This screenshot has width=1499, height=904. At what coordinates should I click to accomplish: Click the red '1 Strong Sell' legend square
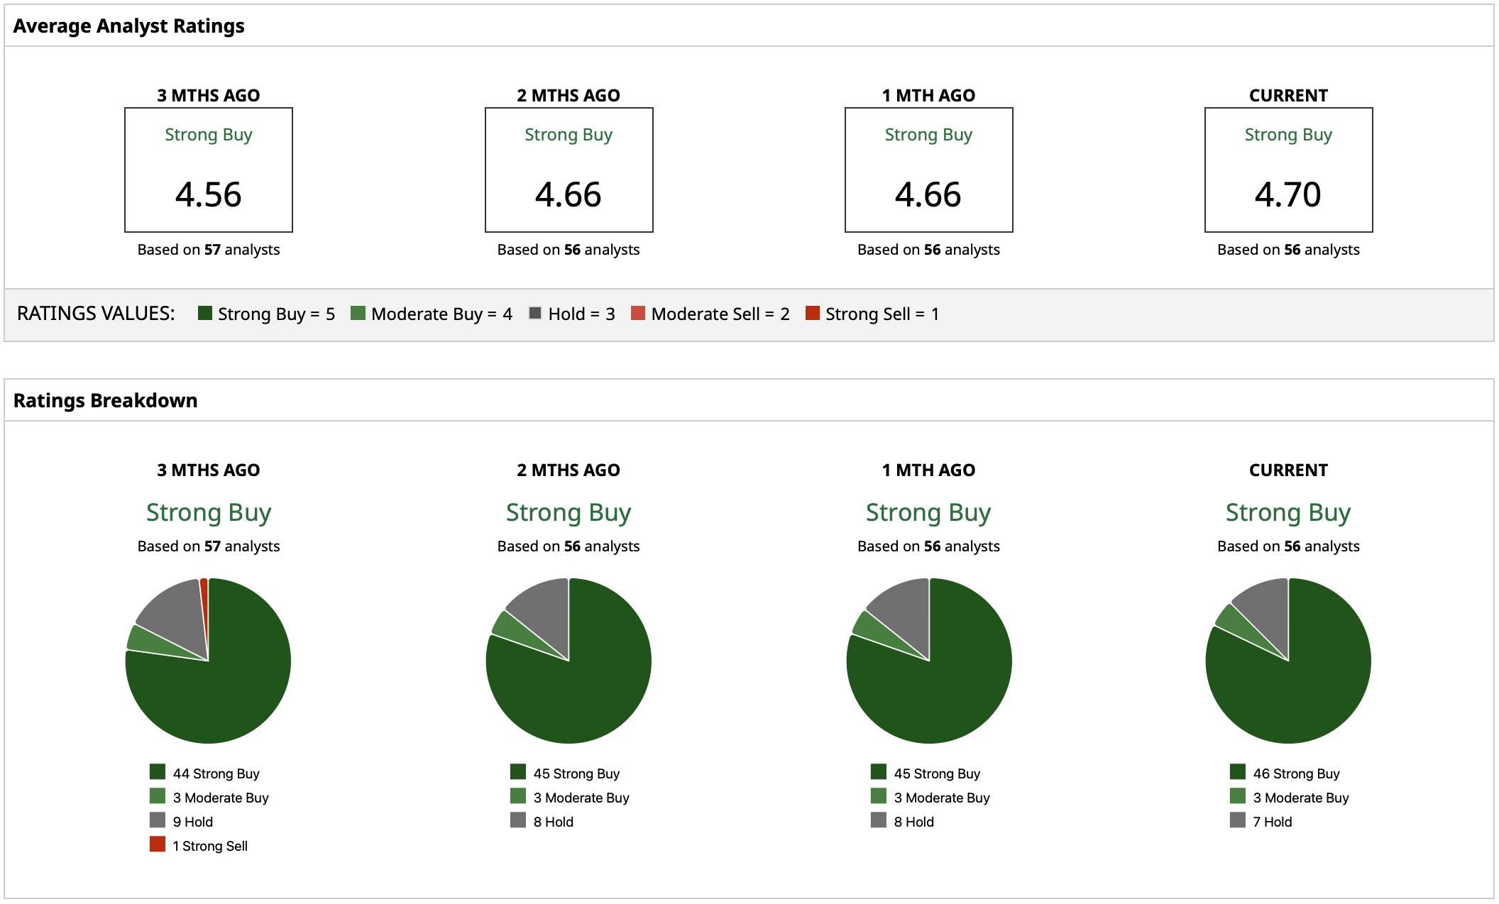pyautogui.click(x=158, y=844)
